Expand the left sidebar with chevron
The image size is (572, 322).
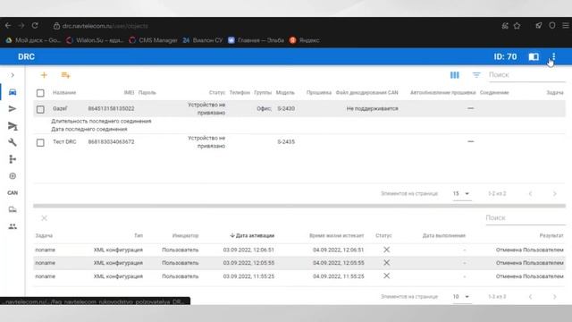pyautogui.click(x=13, y=75)
